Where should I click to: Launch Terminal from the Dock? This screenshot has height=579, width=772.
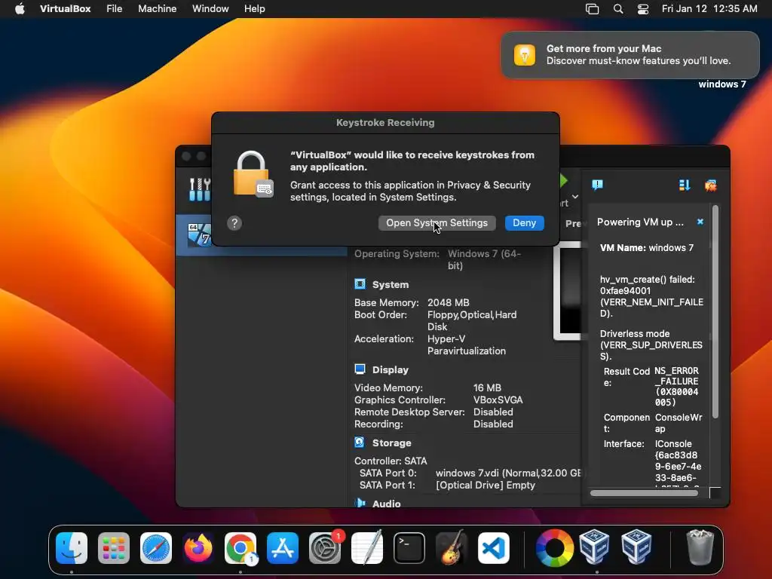(409, 547)
